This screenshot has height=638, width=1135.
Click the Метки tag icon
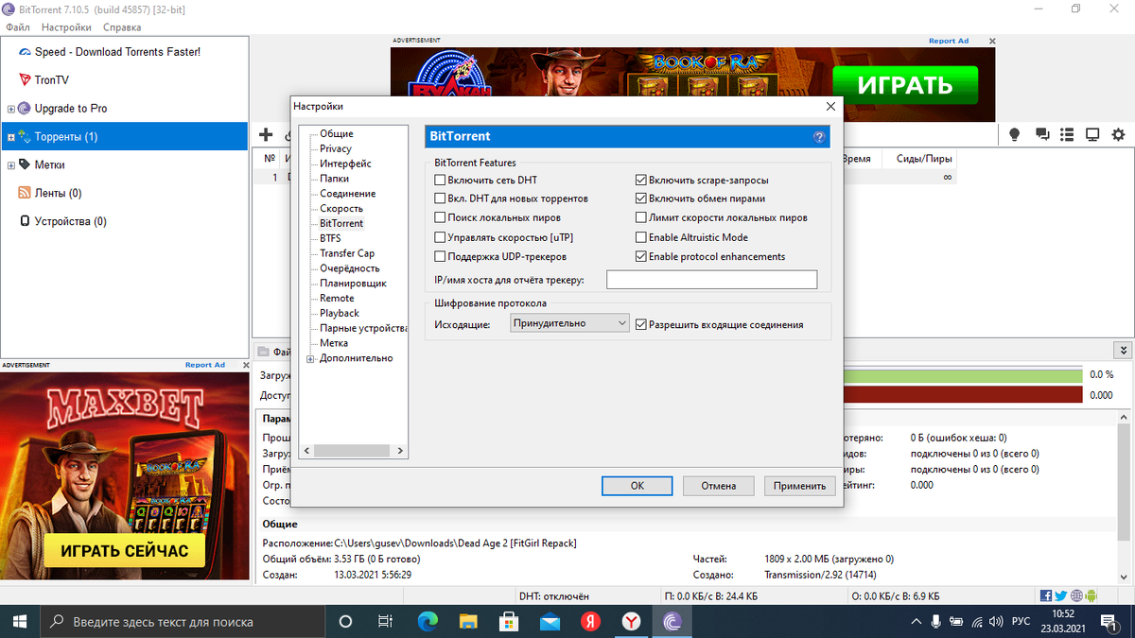coord(26,164)
